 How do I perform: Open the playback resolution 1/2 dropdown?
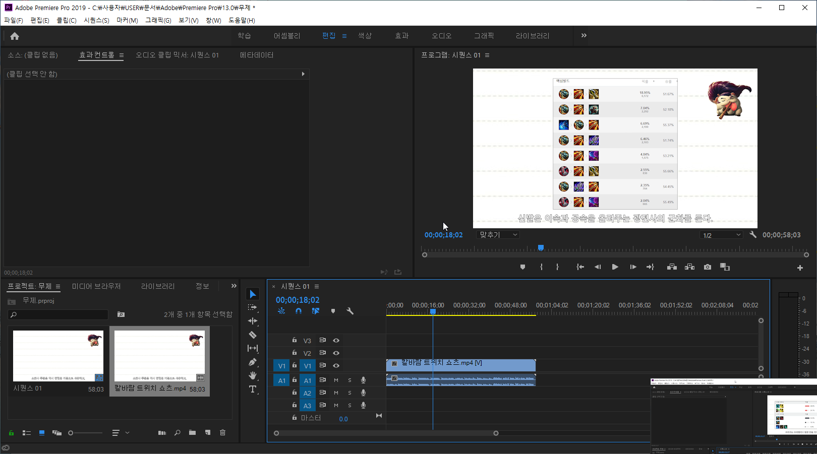pos(722,235)
